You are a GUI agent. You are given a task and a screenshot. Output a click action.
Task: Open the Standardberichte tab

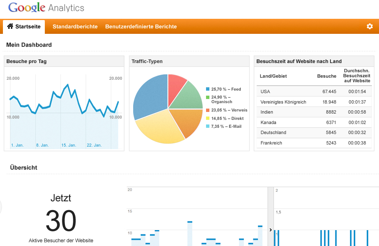75,26
